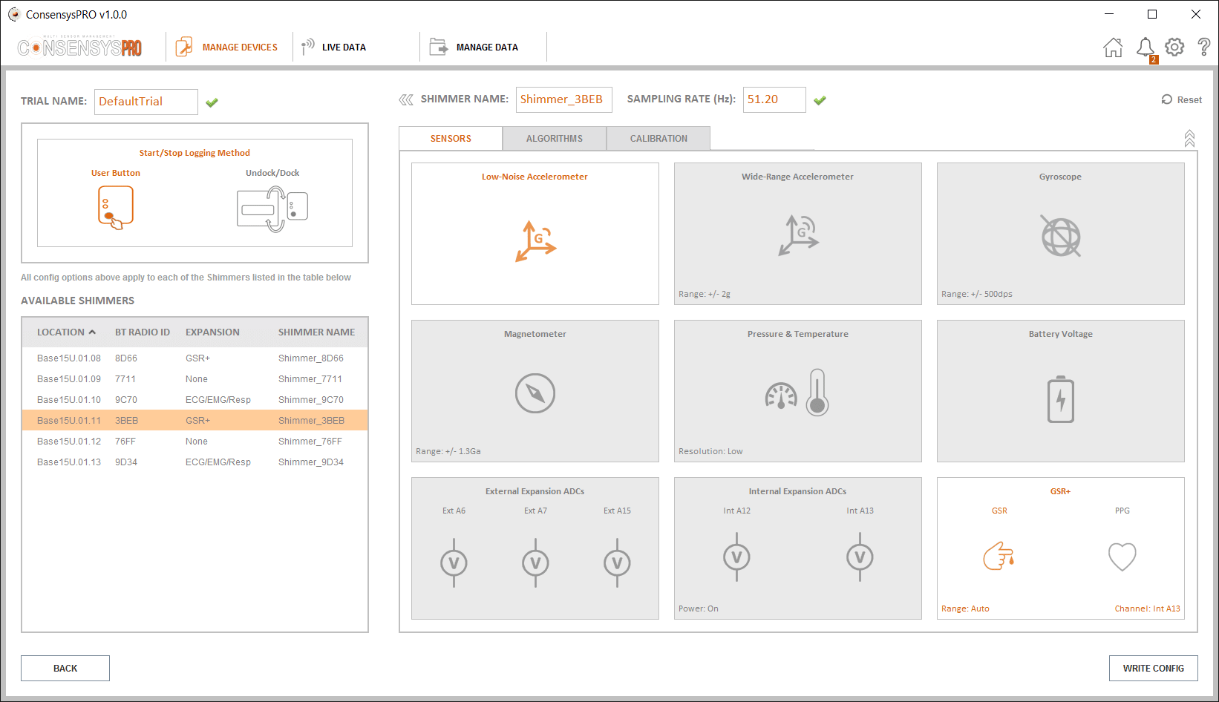Sort by the Expansion column header

pos(212,332)
